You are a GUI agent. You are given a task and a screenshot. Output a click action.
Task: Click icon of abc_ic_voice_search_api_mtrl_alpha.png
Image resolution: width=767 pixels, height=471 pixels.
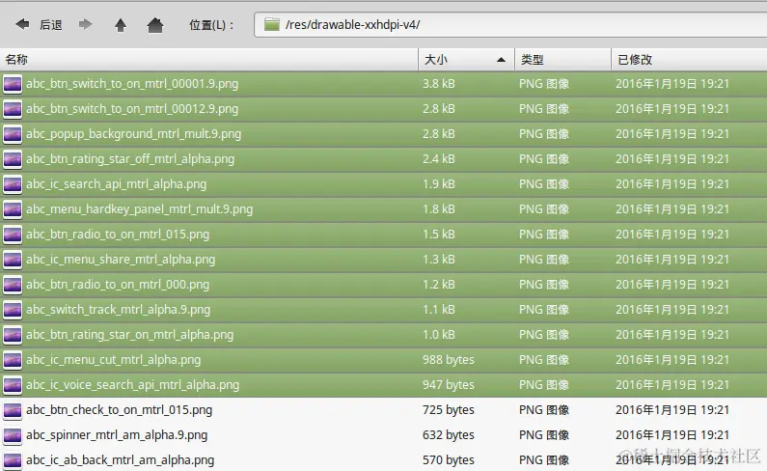13,385
